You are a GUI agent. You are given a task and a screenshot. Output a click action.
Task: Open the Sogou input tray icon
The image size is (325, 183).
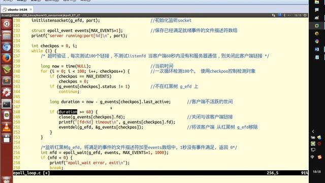click(x=319, y=157)
